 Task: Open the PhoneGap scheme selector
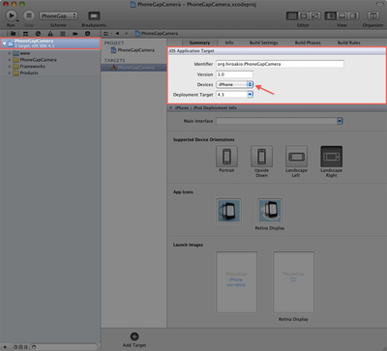[x=58, y=15]
